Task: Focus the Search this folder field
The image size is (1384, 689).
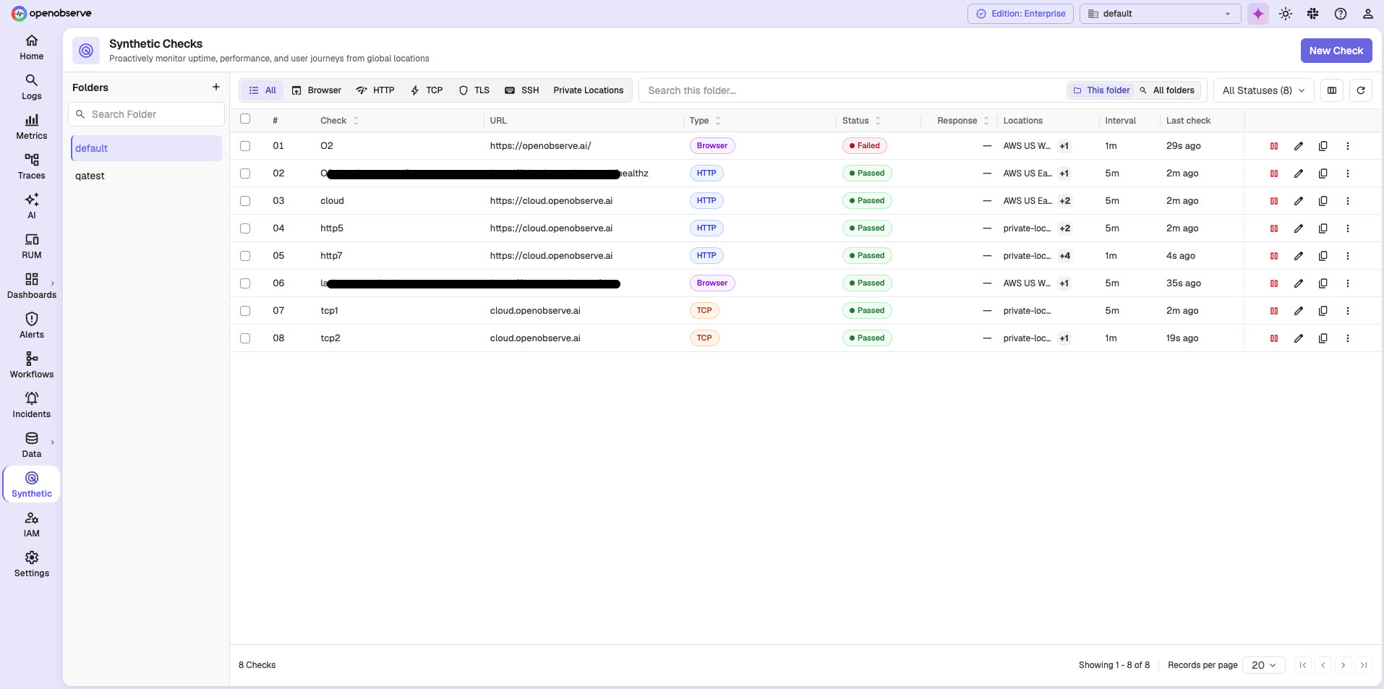Action: (852, 90)
